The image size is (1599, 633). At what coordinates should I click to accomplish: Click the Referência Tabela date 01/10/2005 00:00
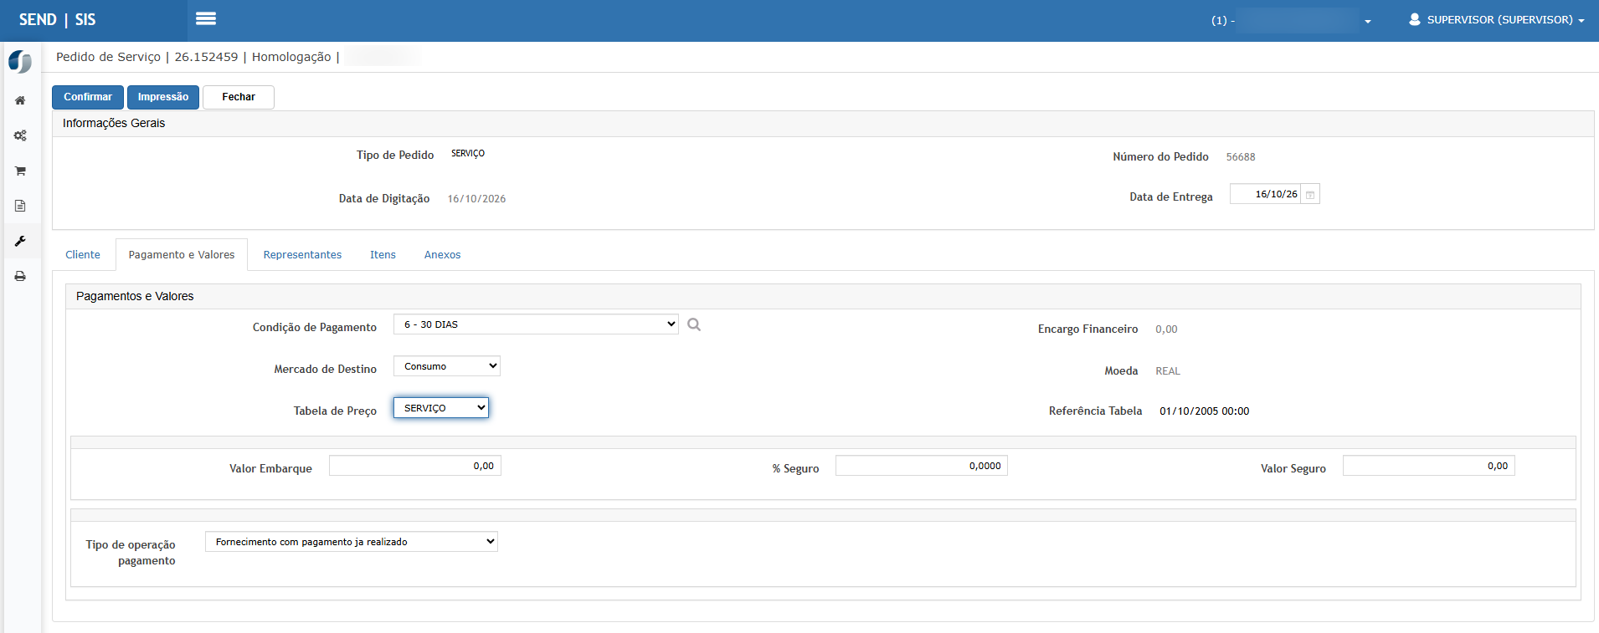point(1205,411)
